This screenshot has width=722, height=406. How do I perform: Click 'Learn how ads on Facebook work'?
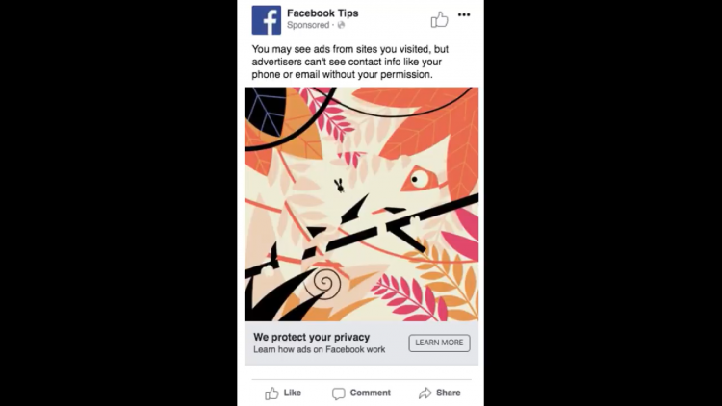(319, 350)
